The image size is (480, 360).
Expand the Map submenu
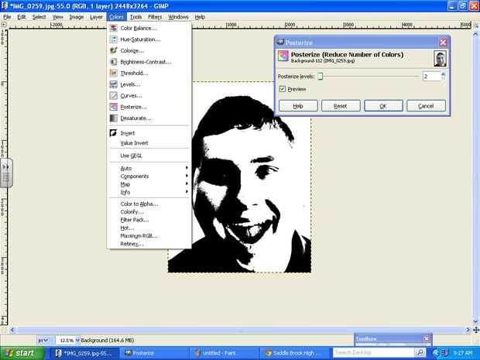pyautogui.click(x=149, y=184)
